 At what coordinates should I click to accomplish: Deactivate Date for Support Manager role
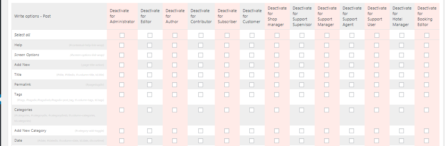326,141
